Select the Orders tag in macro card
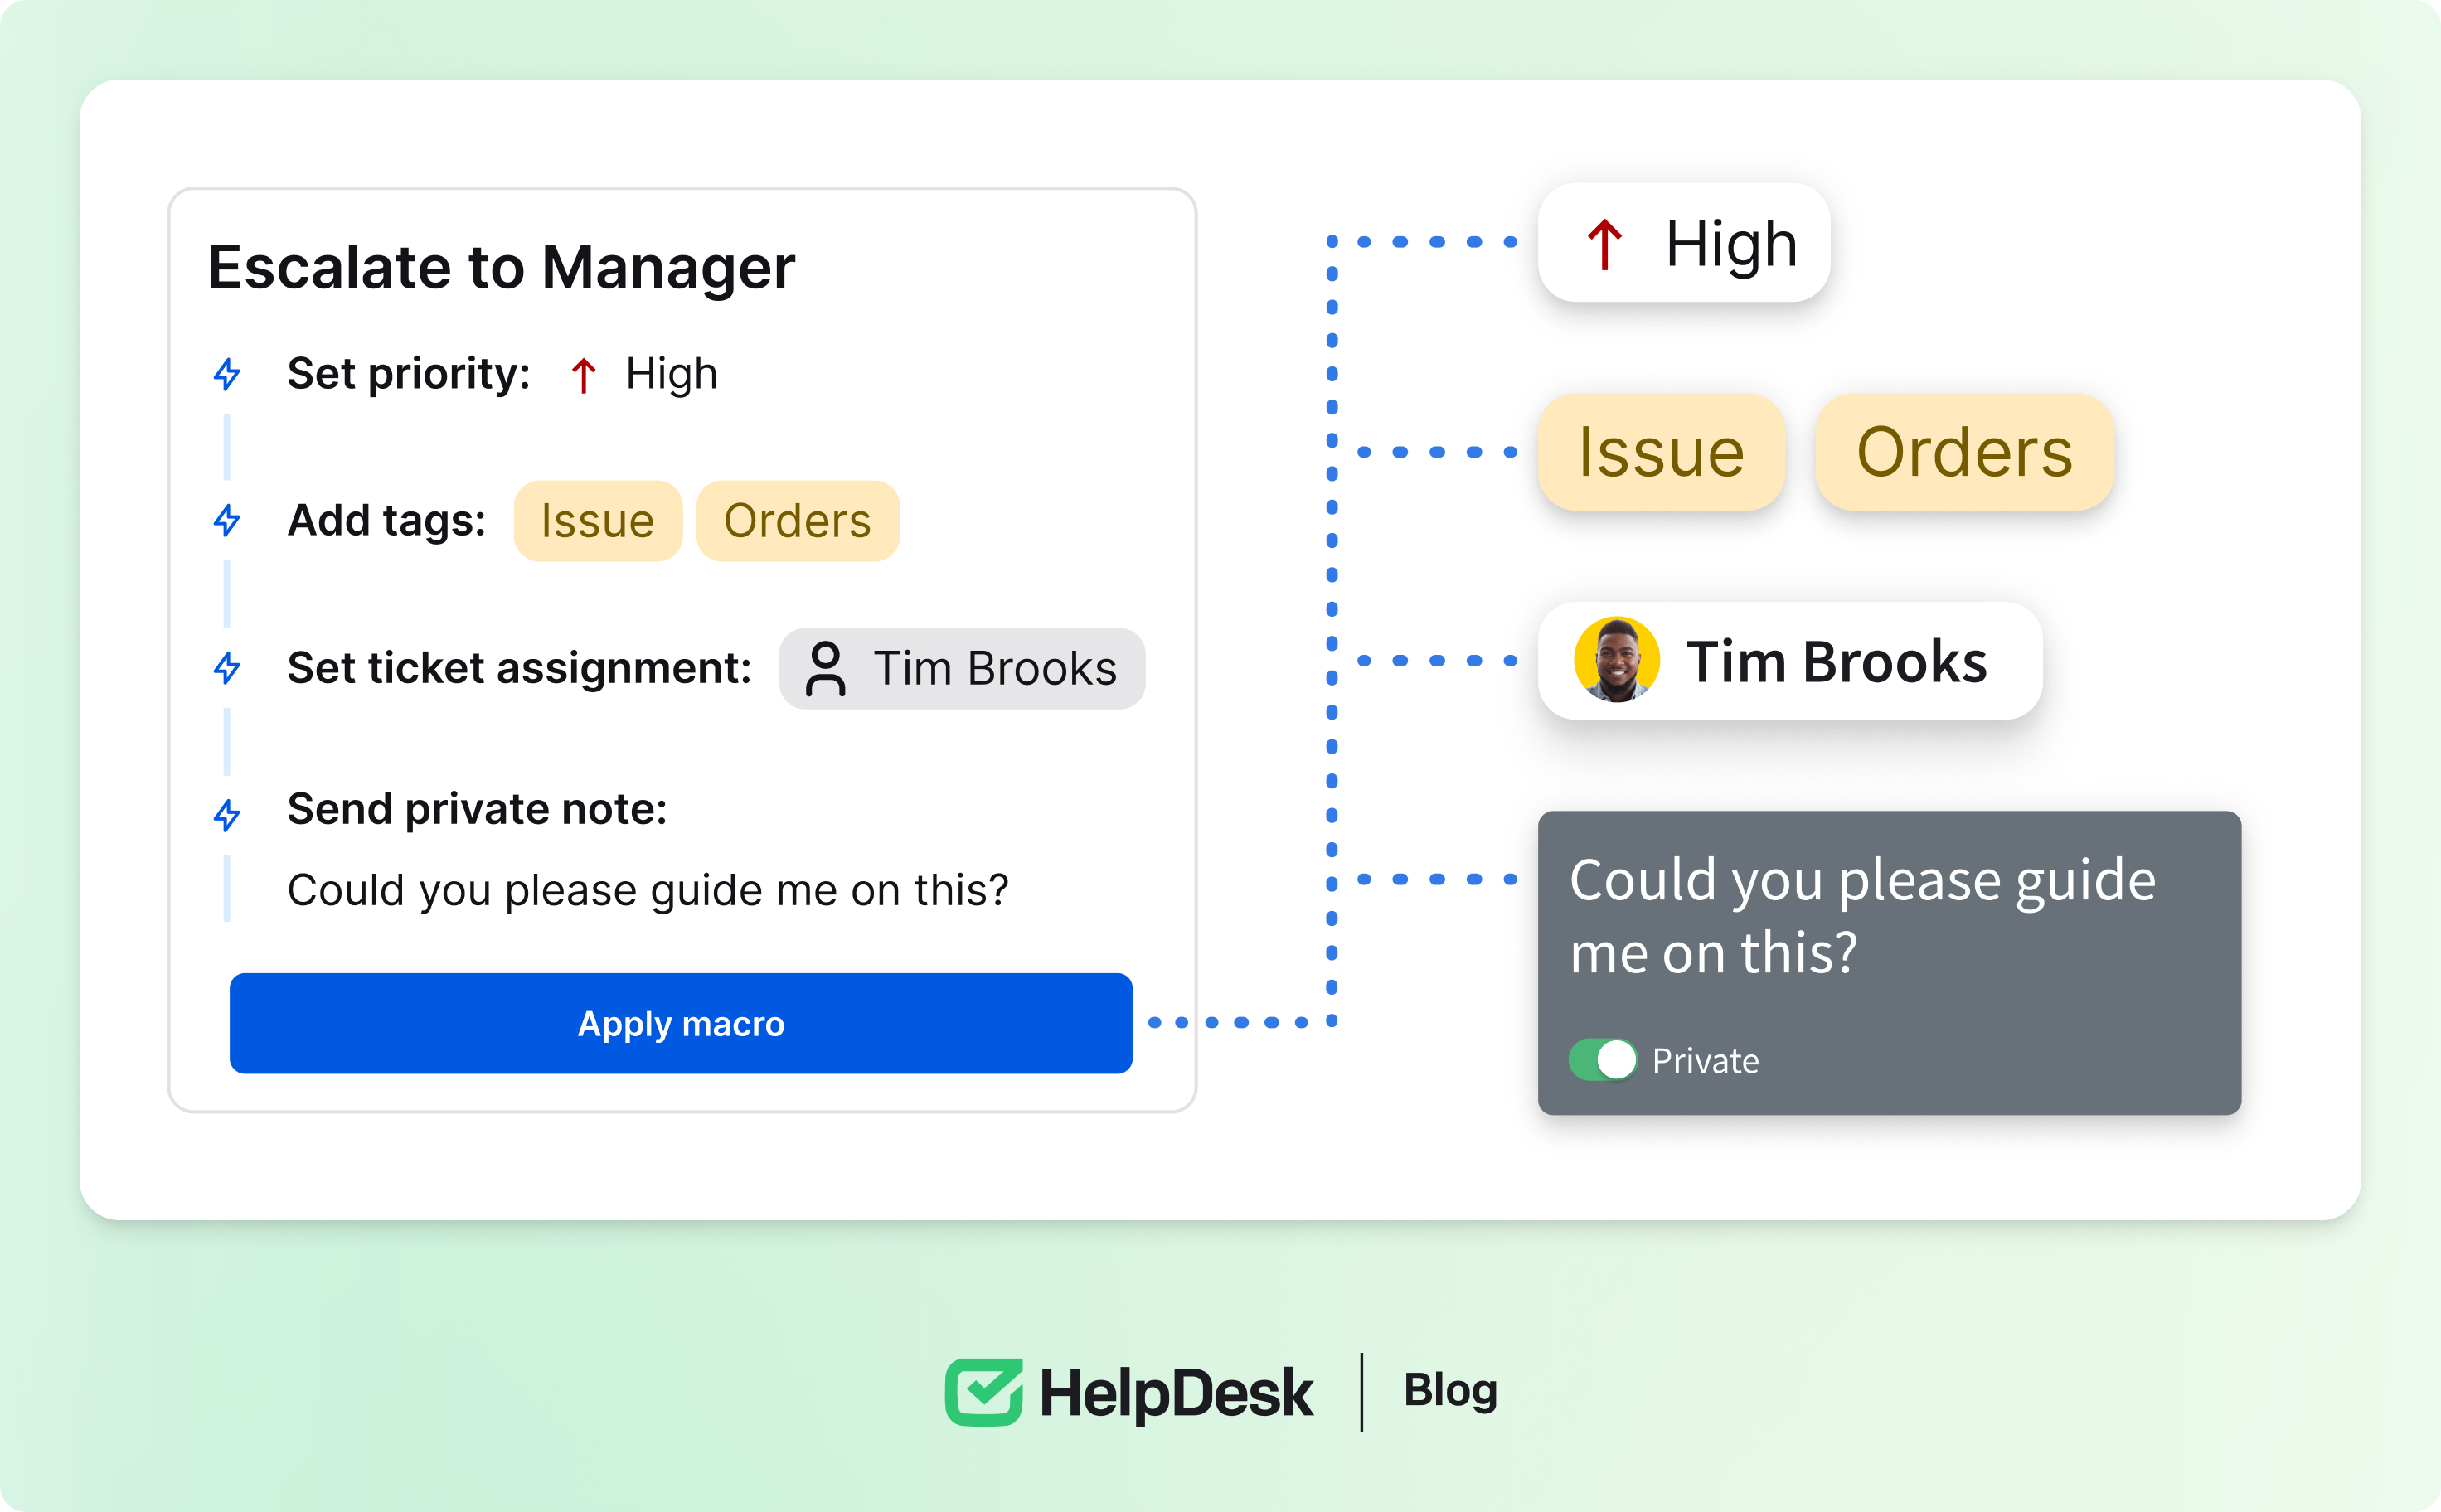 tap(797, 521)
